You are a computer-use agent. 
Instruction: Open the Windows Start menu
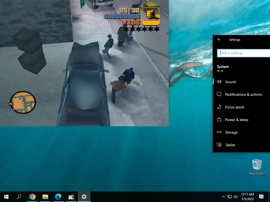click(6, 197)
